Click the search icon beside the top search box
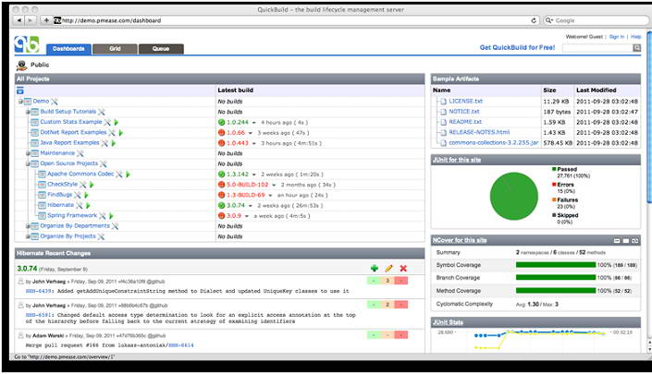 [636, 48]
